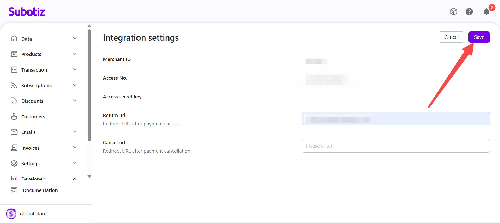Open the Invoices menu item
Screen dimensions: 500x223
(x=30, y=148)
